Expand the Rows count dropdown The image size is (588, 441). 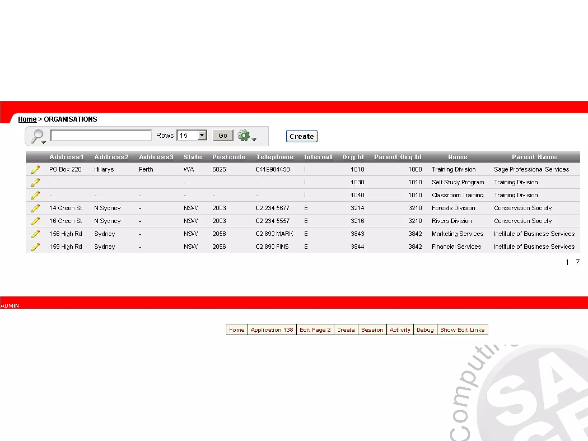coord(202,135)
